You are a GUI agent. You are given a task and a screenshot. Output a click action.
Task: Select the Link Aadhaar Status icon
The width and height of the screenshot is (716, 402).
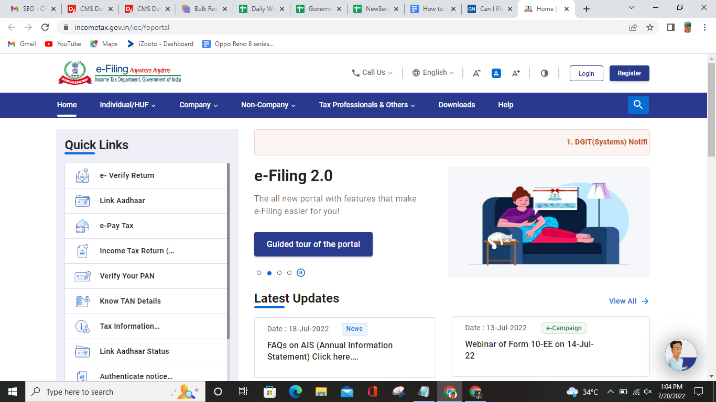point(82,351)
